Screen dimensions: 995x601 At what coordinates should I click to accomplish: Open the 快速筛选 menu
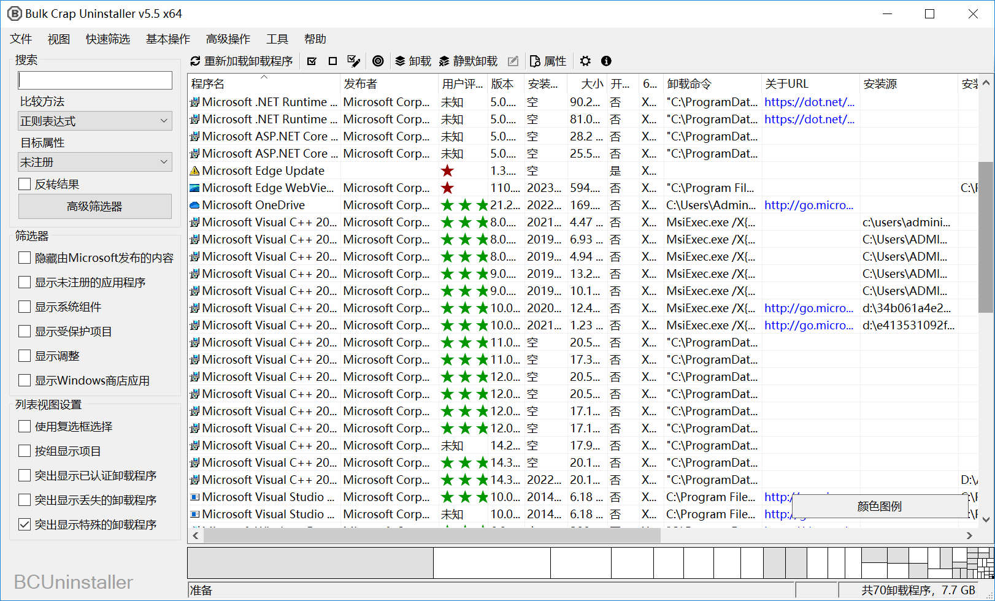(108, 39)
